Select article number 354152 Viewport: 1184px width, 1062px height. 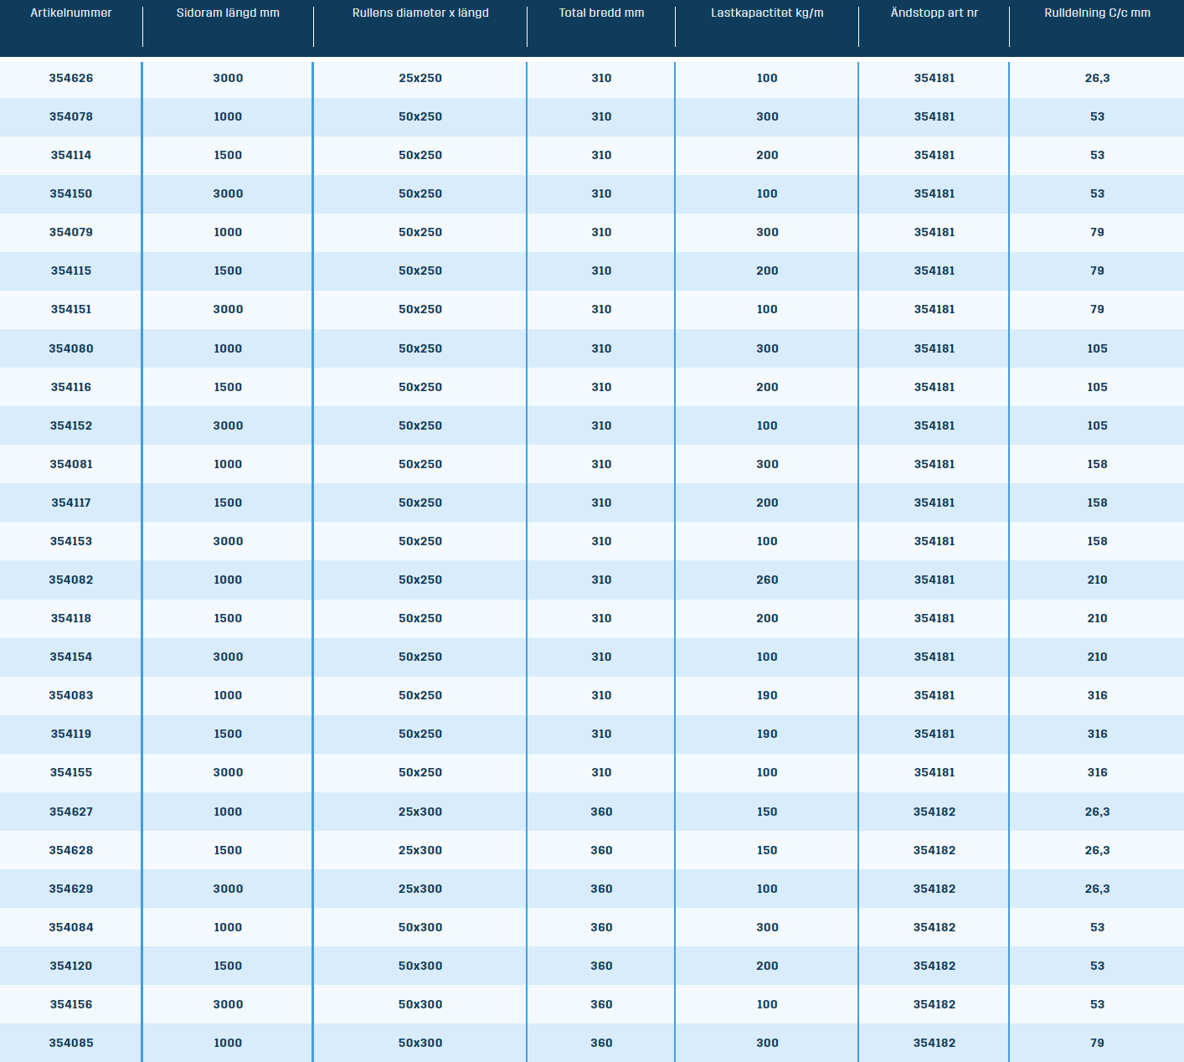coord(71,425)
